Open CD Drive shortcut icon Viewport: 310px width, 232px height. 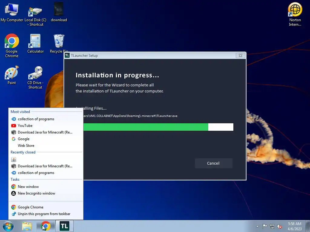pyautogui.click(x=35, y=77)
